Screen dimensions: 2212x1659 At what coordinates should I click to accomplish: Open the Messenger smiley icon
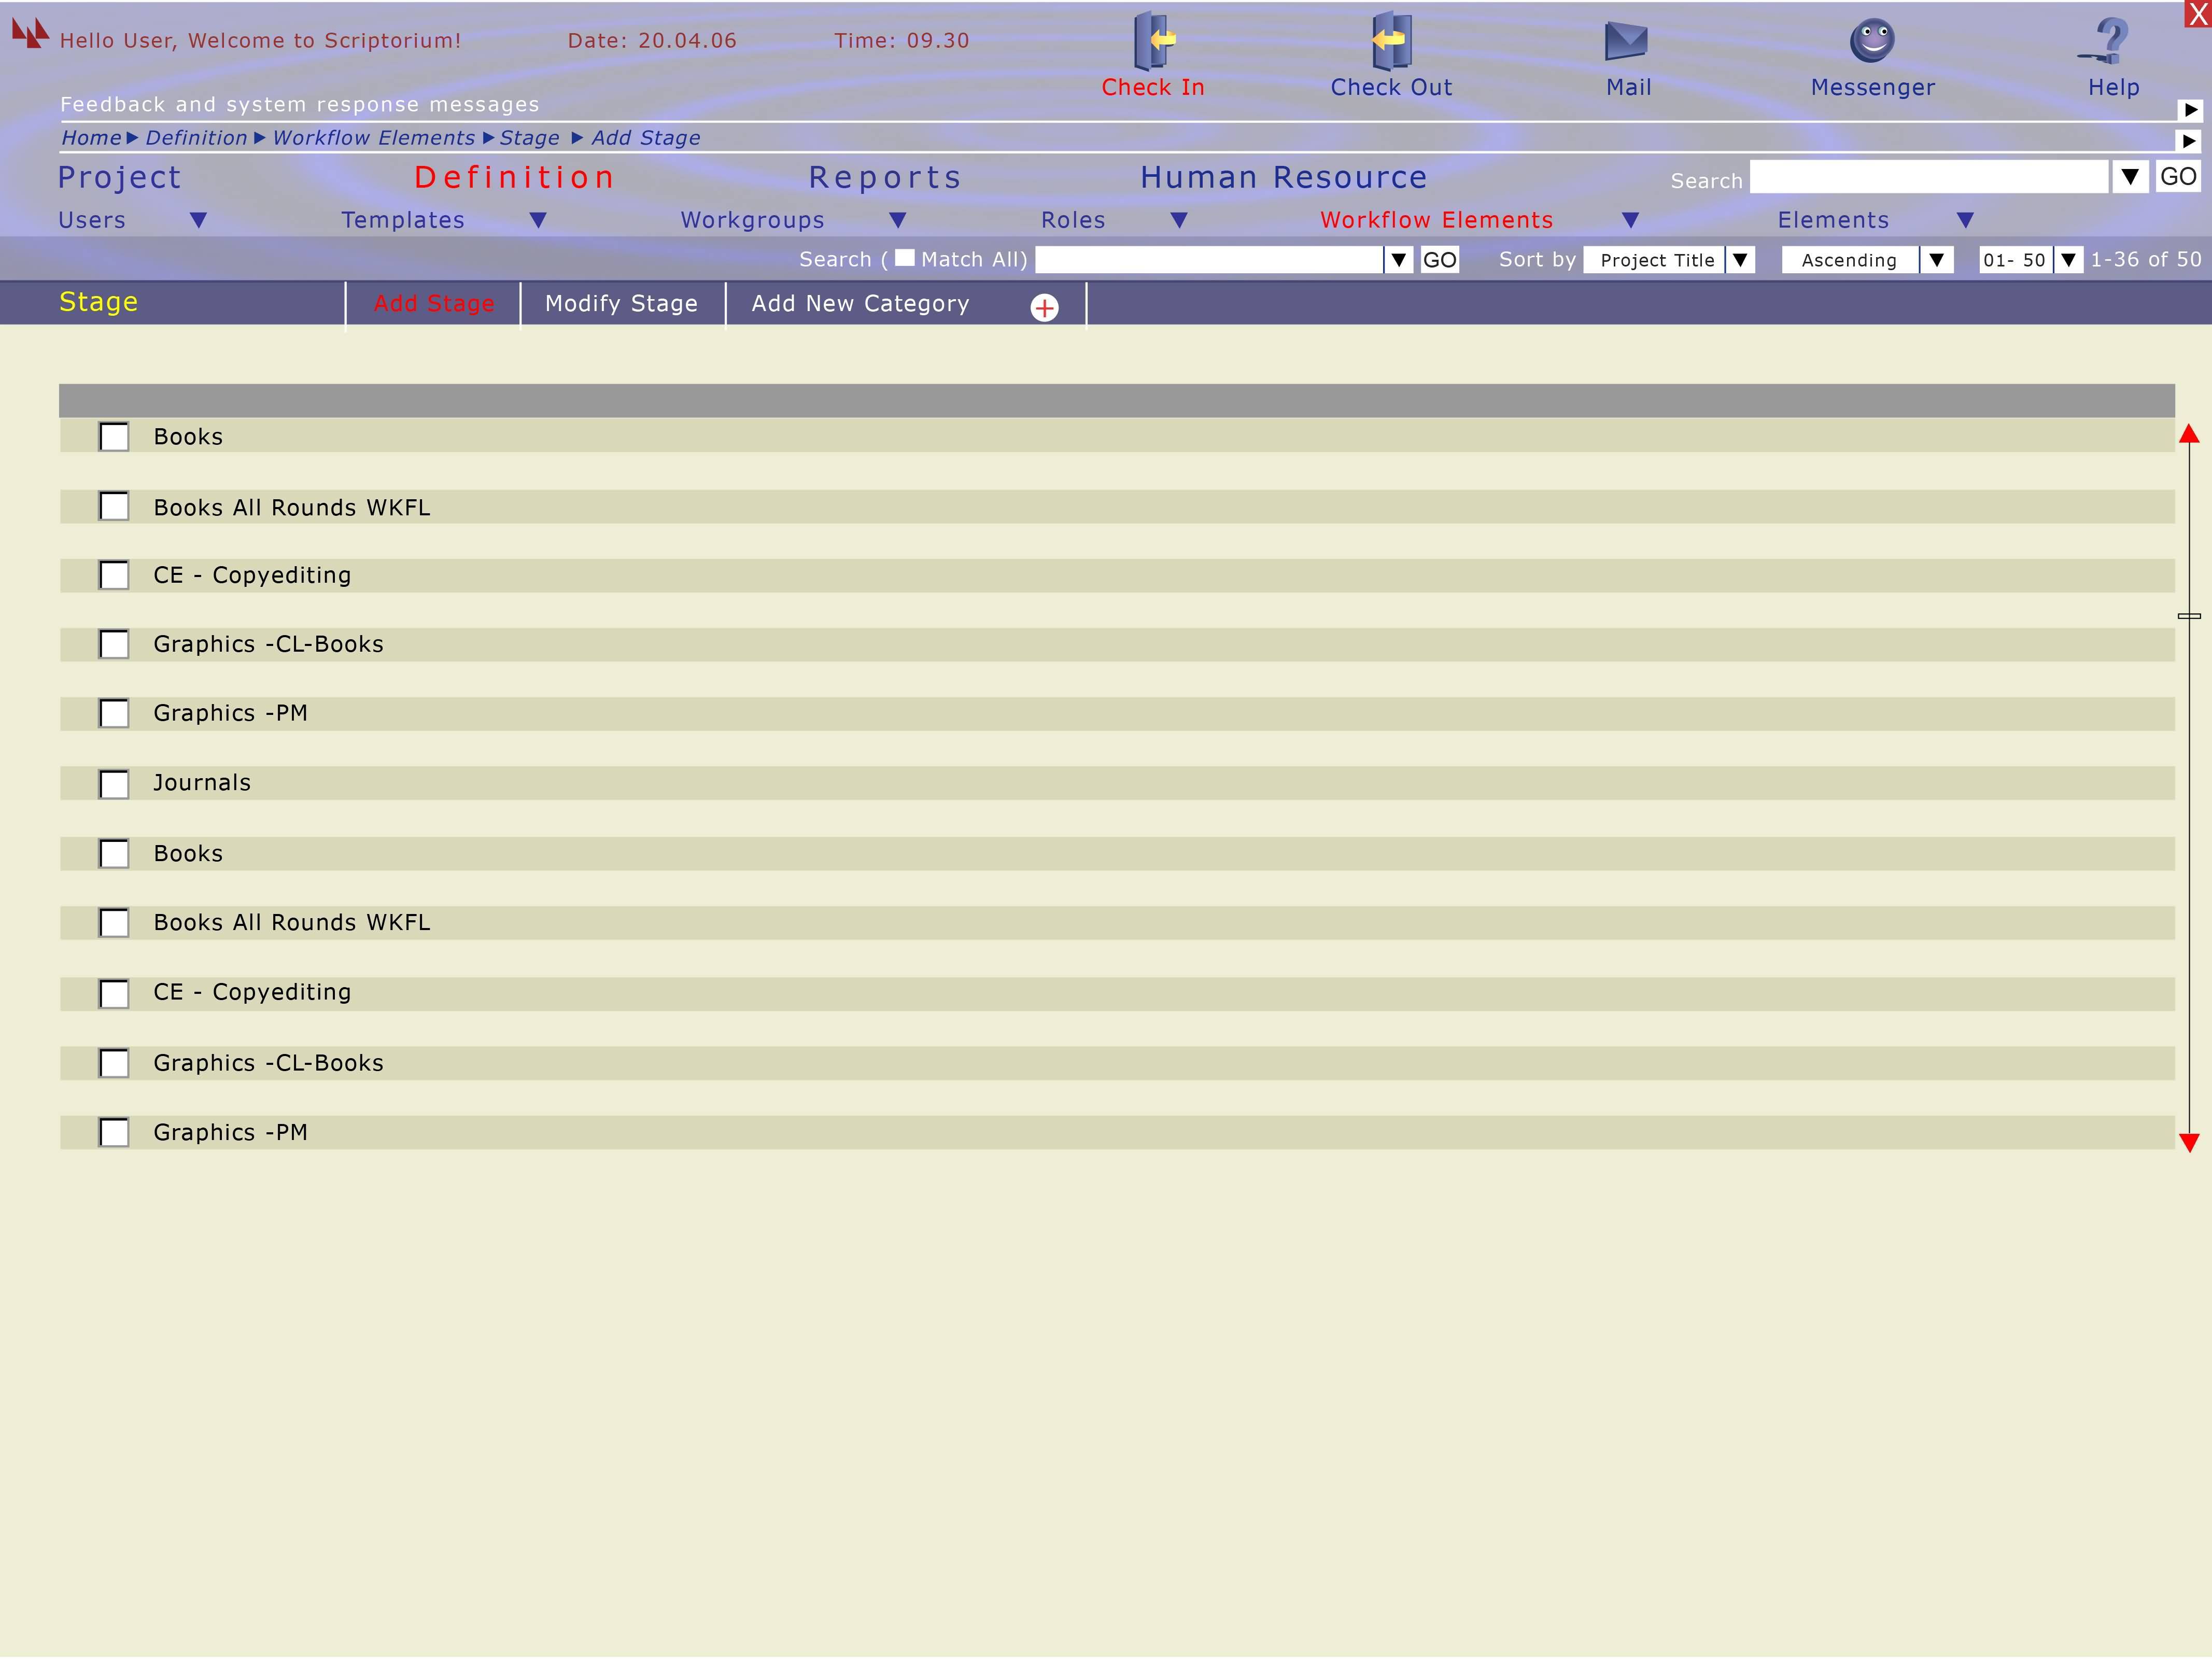point(1872,41)
